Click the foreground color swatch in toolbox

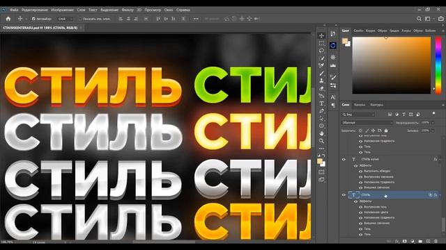tap(320, 161)
